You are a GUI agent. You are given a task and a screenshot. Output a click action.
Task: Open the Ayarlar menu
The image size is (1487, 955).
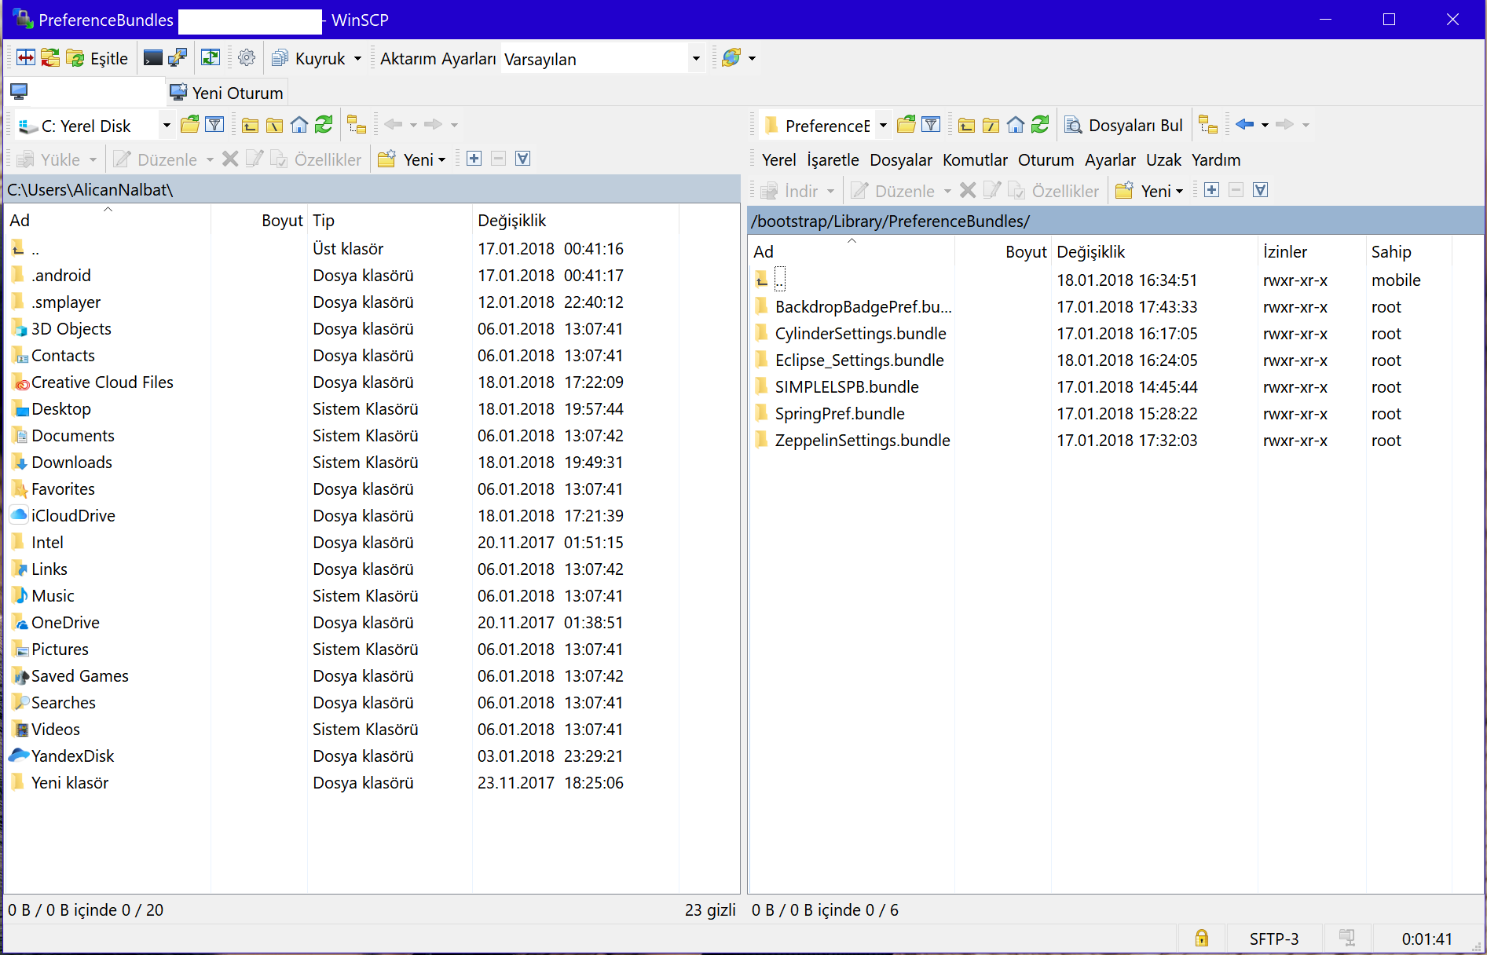(x=1110, y=160)
